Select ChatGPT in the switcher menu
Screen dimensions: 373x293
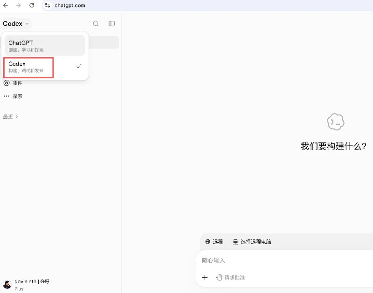45,46
